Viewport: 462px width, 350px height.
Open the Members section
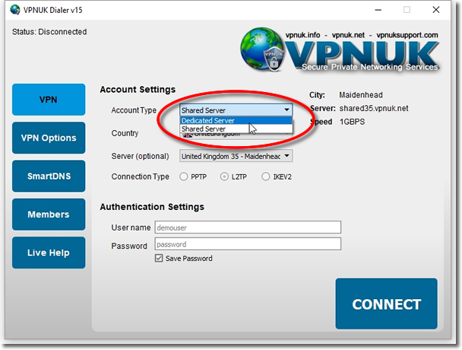(49, 215)
